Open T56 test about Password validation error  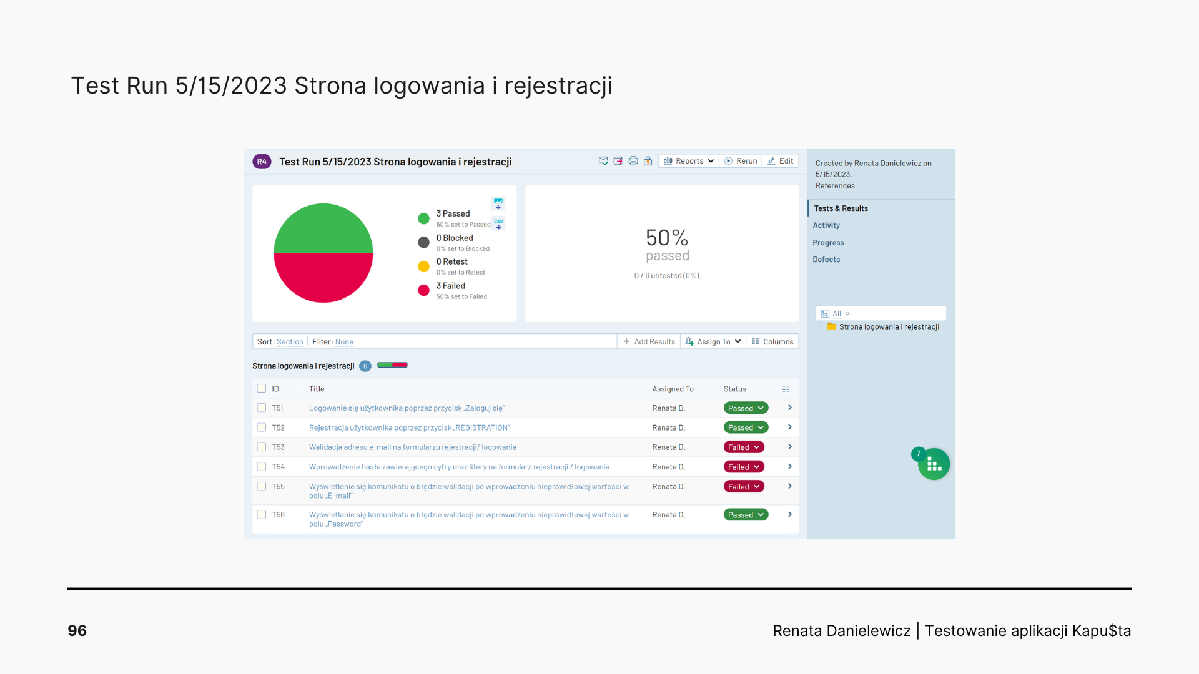pyautogui.click(x=469, y=519)
